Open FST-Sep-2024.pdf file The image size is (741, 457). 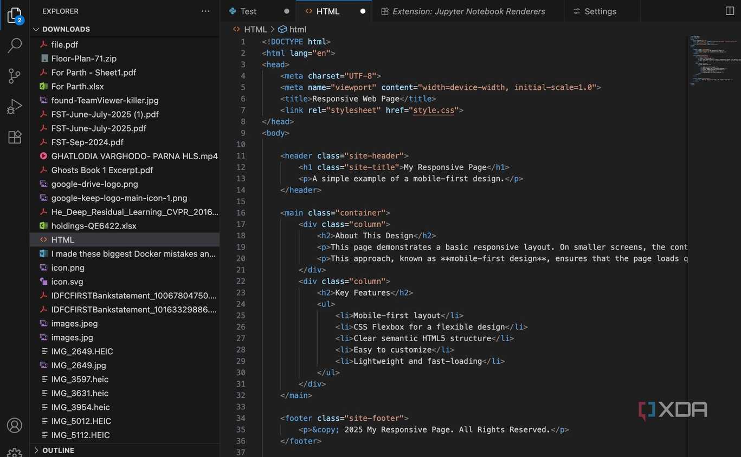coord(125,142)
